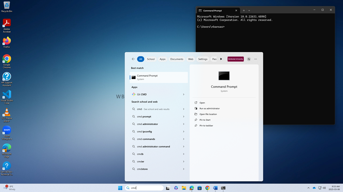Expand the 'cmd ipconfig' suggestion arrow
This screenshot has height=192, width=343.
pos(184,132)
